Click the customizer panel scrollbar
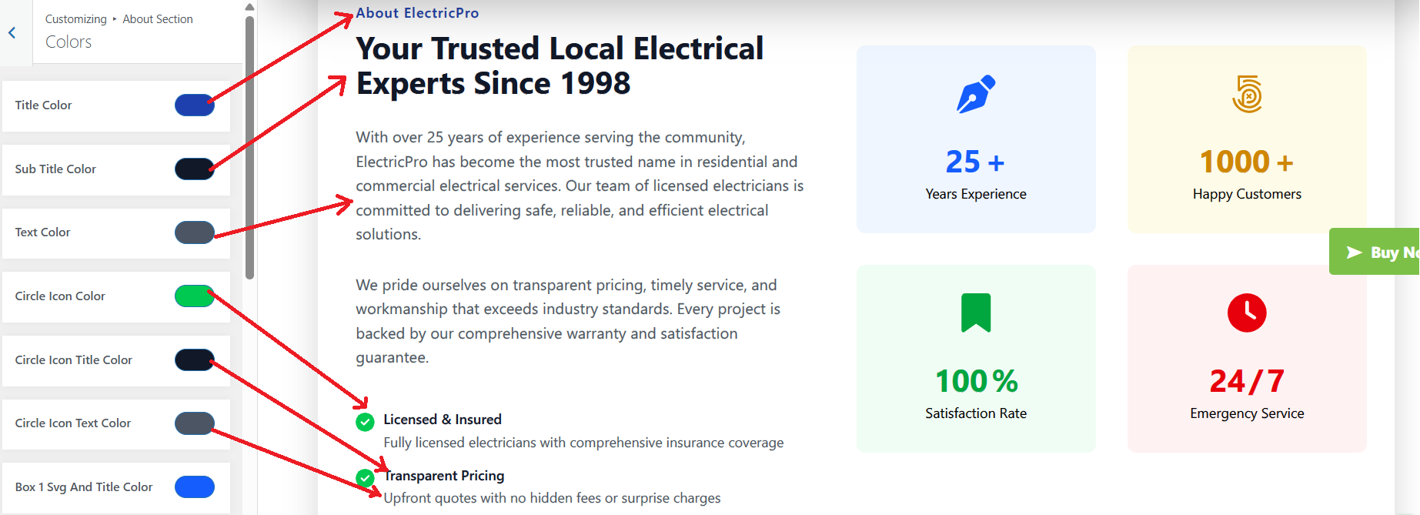Image resolution: width=1420 pixels, height=515 pixels. [x=249, y=146]
